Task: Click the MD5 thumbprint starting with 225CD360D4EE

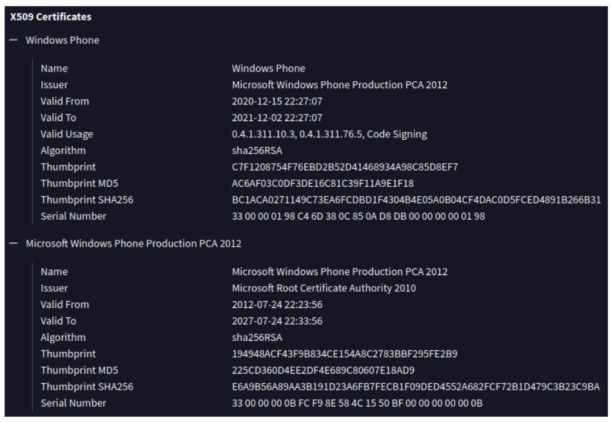Action: pyautogui.click(x=323, y=370)
